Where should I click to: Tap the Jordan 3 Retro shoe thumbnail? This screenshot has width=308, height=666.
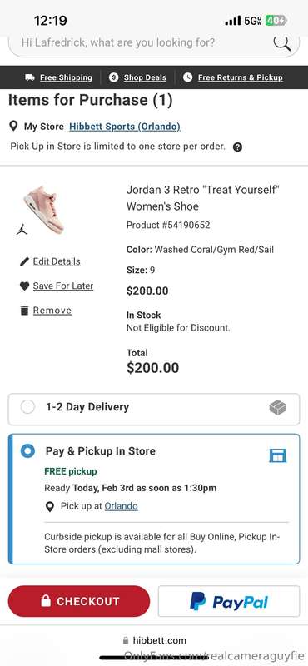point(44,209)
